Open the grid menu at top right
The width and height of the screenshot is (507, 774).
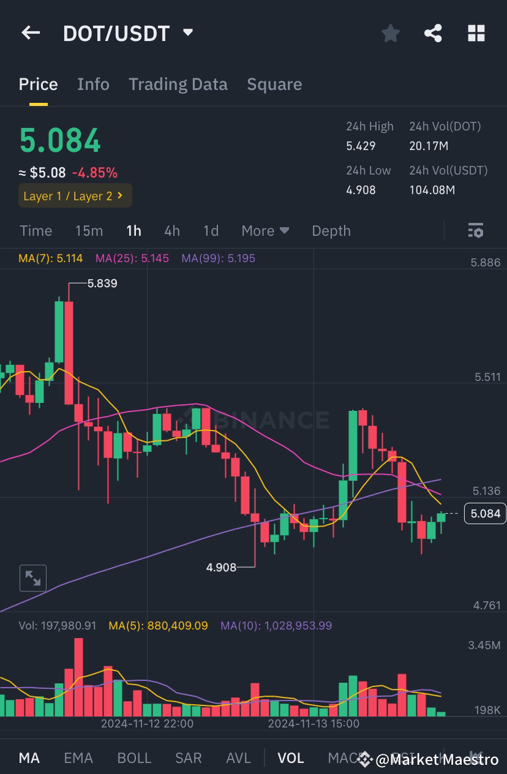476,34
